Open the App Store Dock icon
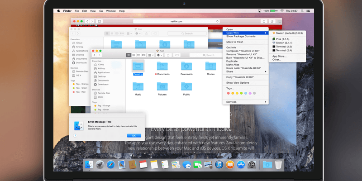 [x=242, y=165]
